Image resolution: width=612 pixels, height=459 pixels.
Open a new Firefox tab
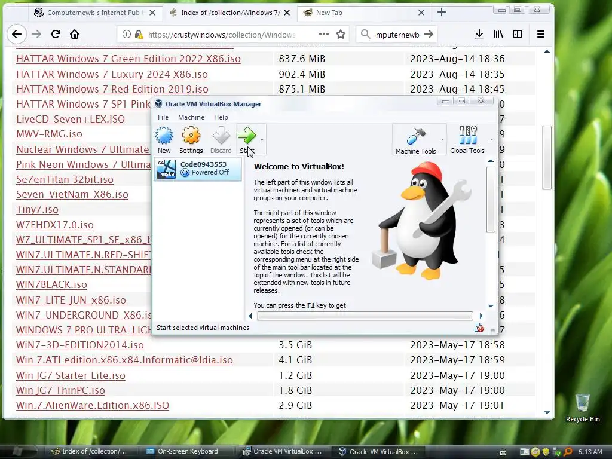click(x=442, y=12)
